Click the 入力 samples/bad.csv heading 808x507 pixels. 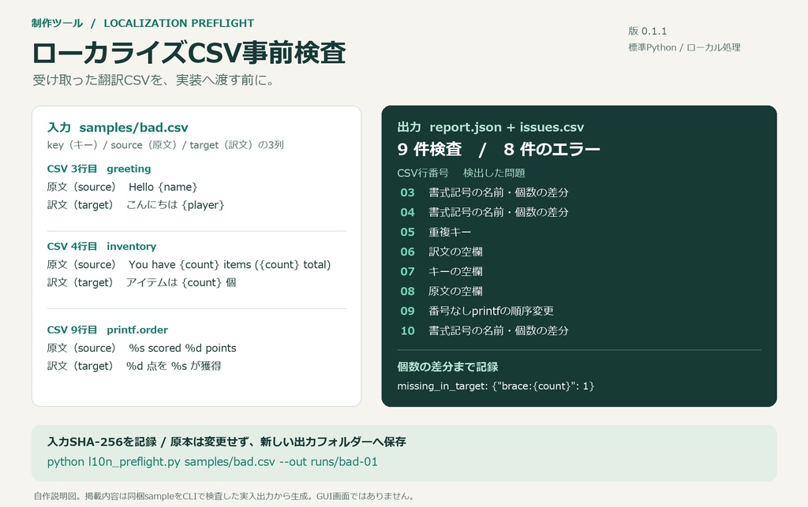[118, 127]
